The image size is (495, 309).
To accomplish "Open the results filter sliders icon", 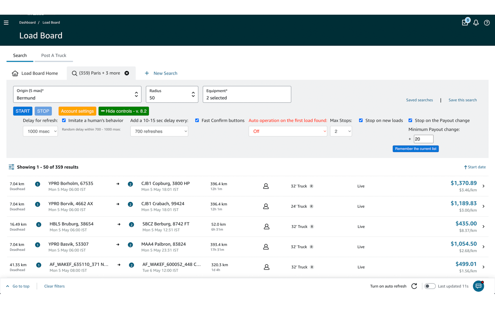I will 12,167.
